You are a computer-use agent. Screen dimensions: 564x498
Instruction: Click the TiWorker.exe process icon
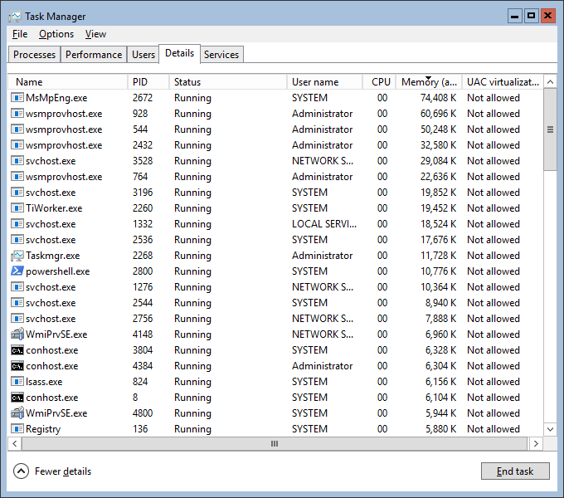tap(17, 208)
